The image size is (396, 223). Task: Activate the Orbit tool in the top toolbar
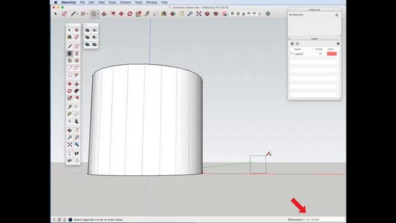[x=173, y=14]
